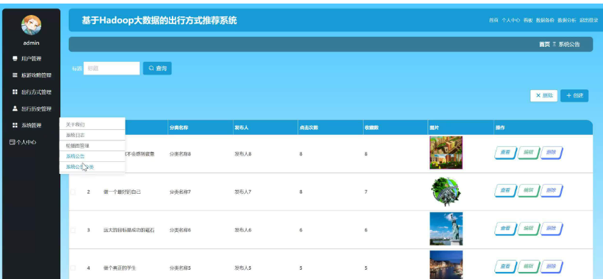603x279 pixels.
Task: Click 系统公告 in the breadcrumb bar
Action: (x=569, y=45)
